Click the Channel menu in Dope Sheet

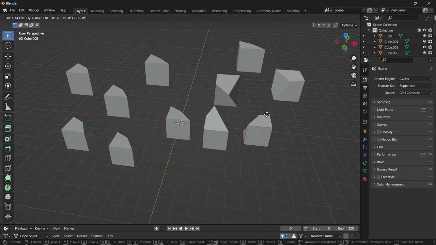coord(97,236)
